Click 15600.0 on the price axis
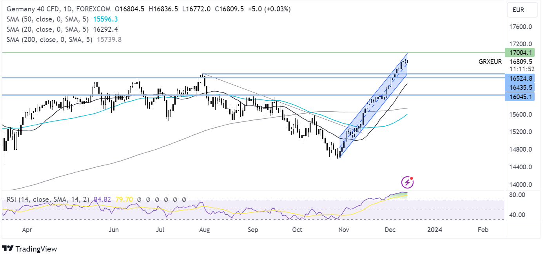Image resolution: width=546 pixels, height=259 pixels. pyautogui.click(x=521, y=114)
